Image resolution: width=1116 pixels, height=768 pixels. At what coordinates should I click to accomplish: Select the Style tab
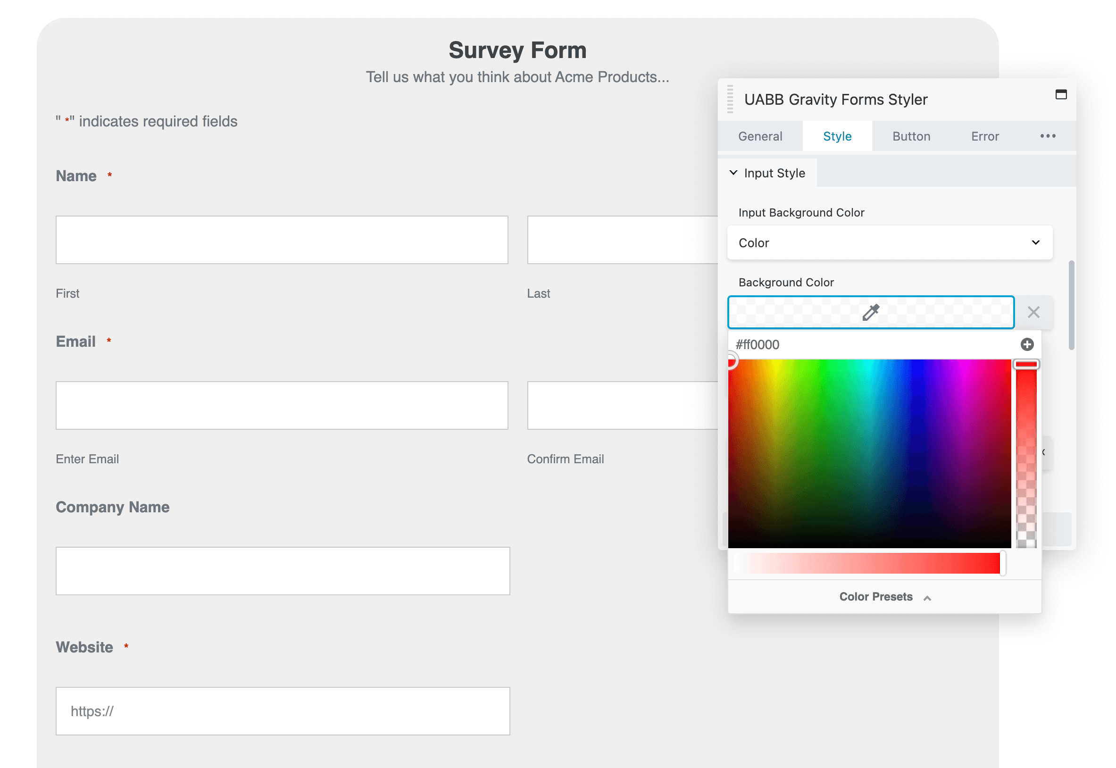click(836, 136)
